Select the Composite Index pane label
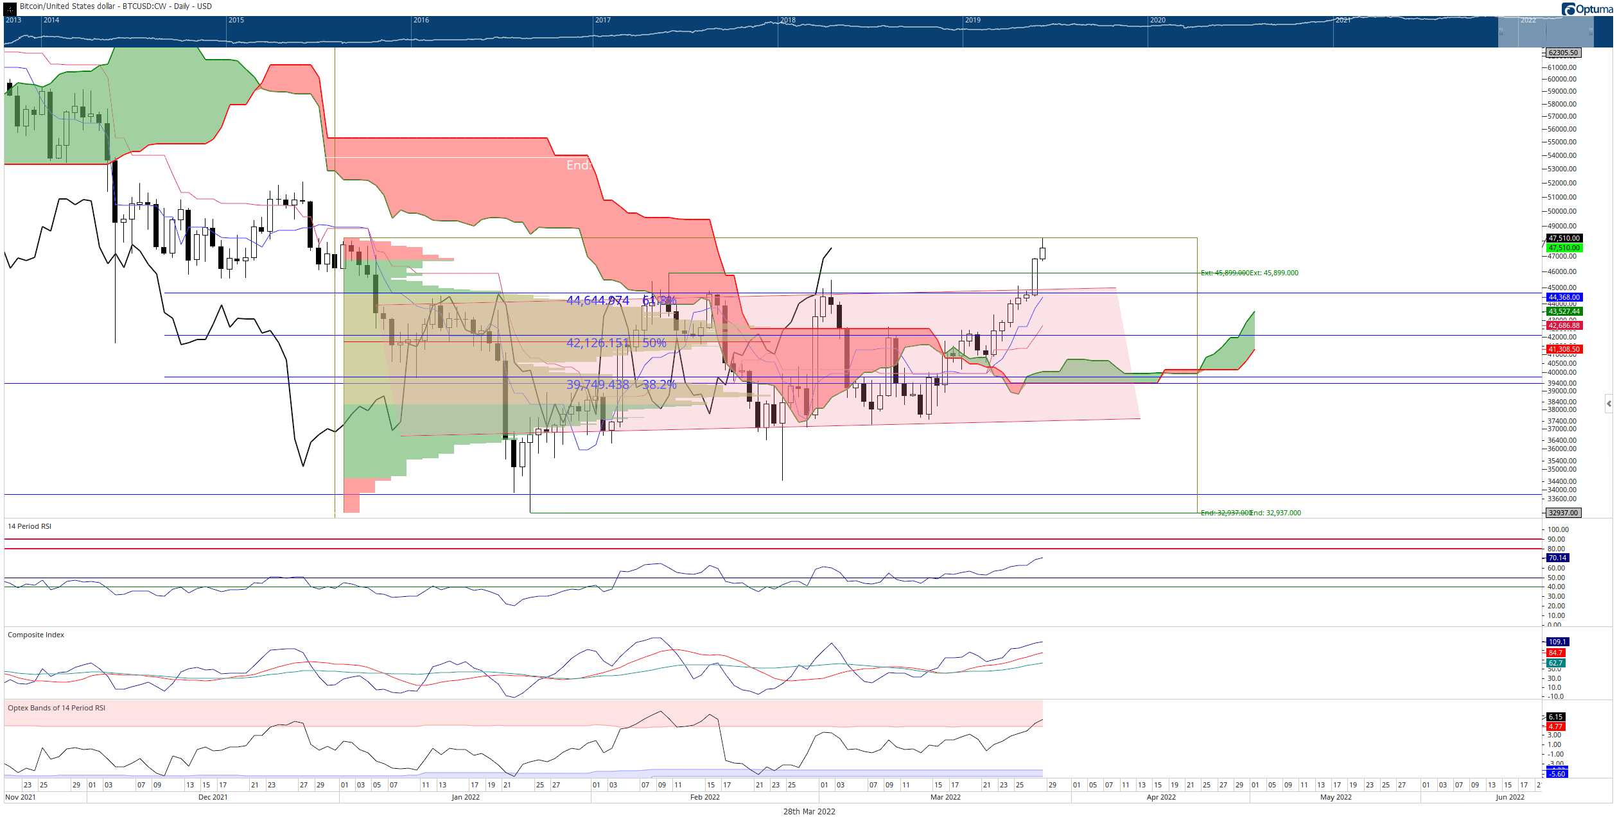 click(36, 635)
